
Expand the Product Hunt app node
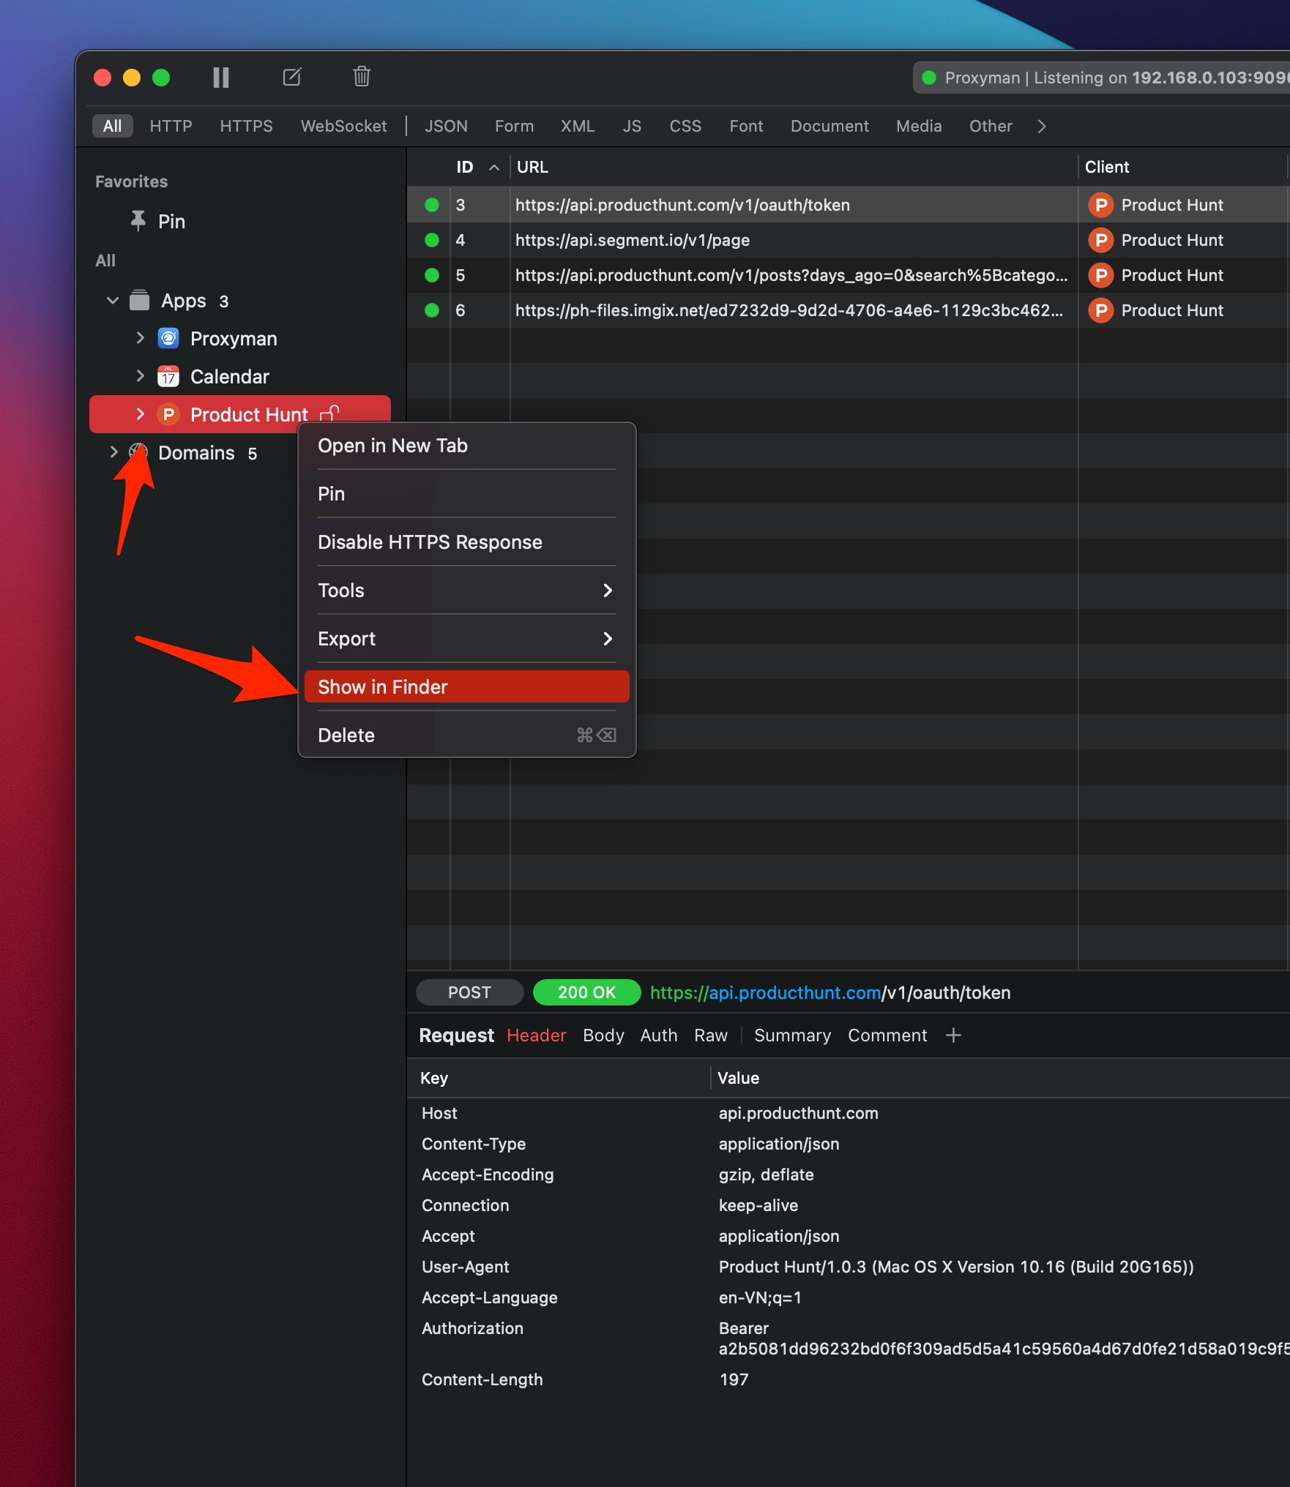coord(141,414)
